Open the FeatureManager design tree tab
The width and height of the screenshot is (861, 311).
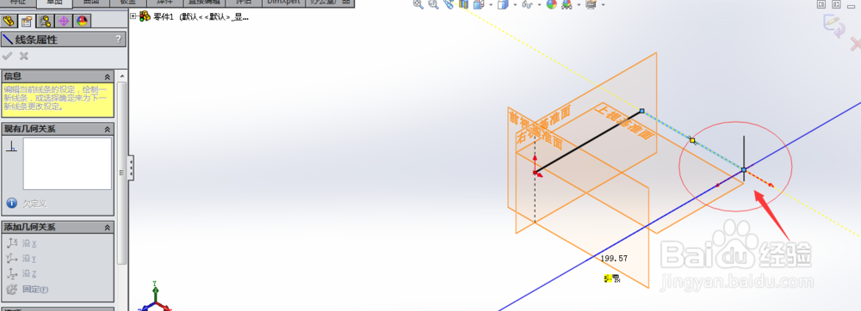[9, 21]
